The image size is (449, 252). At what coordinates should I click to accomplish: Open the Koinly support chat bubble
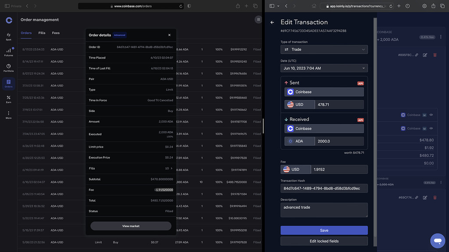point(437,241)
